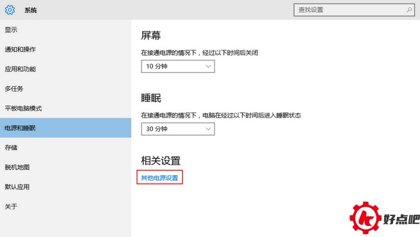Navigate to 脱机地图 settings
Viewport: 420px width, 237px height.
pos(17,167)
